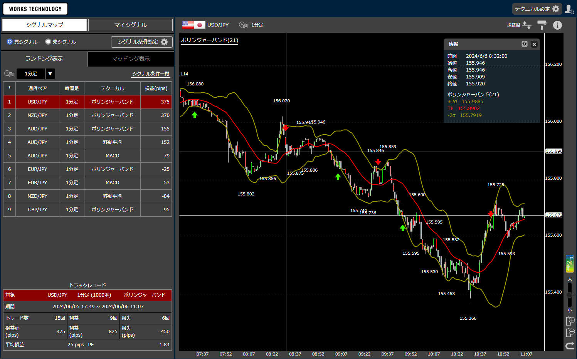Click the トレード数 15回 cell

(x=35, y=318)
